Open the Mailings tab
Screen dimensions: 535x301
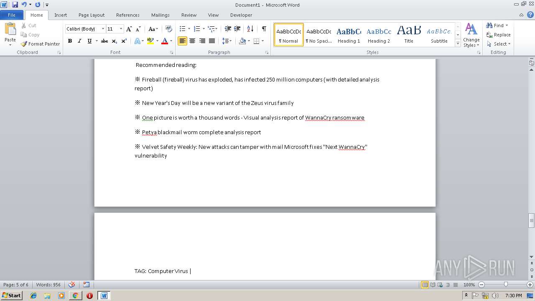pos(160,15)
